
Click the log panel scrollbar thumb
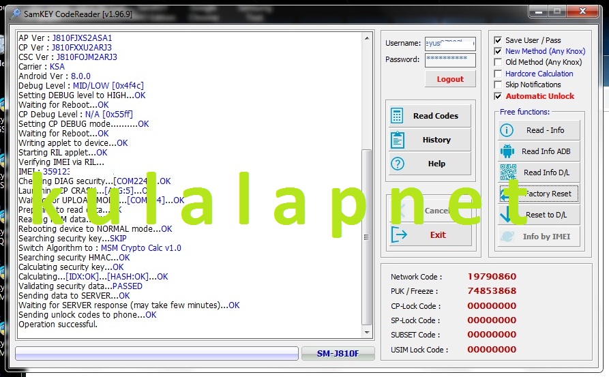(x=366, y=237)
